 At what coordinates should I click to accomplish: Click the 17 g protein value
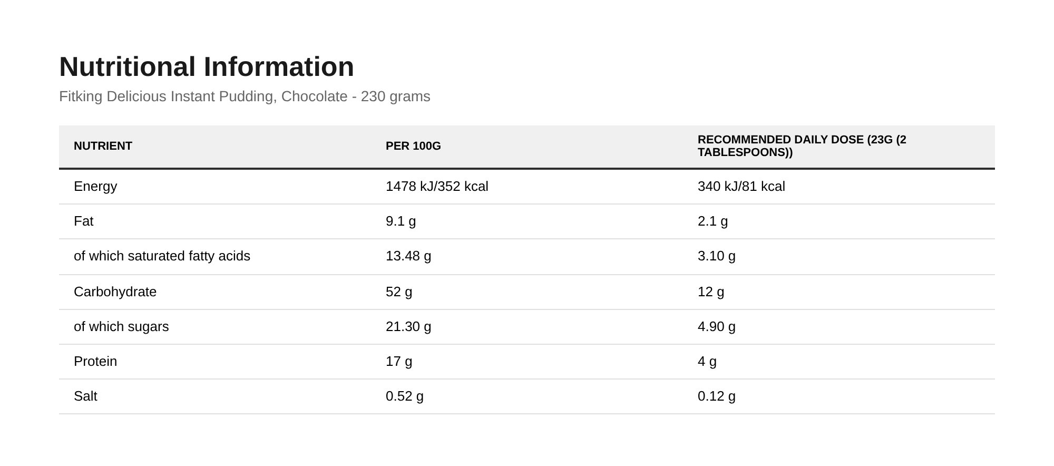click(399, 362)
